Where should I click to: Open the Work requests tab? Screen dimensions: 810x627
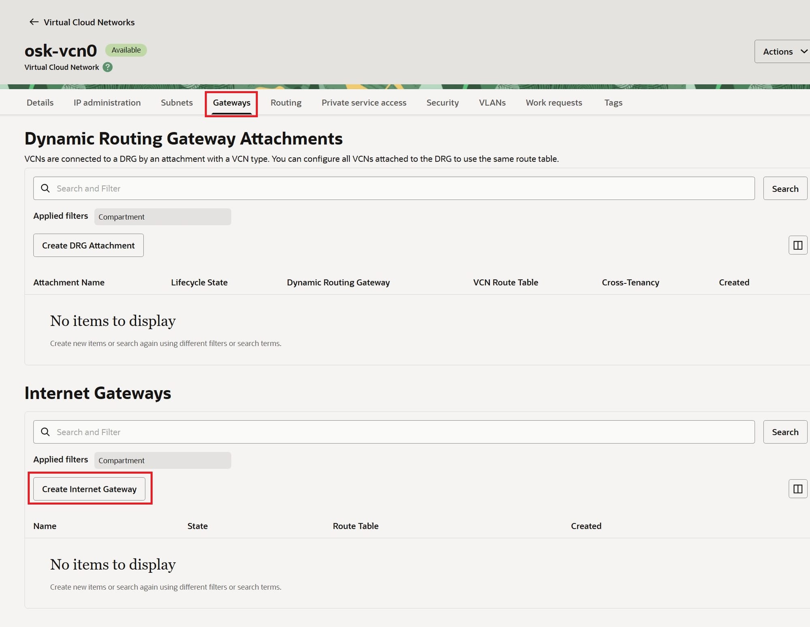point(554,103)
